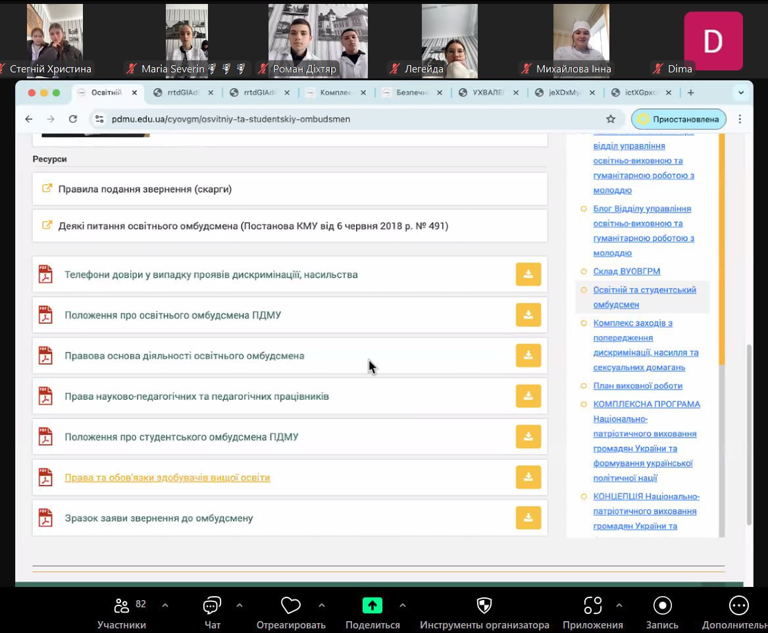The height and width of the screenshot is (633, 768).
Task: Open the browser tab list chevron
Action: point(741,93)
